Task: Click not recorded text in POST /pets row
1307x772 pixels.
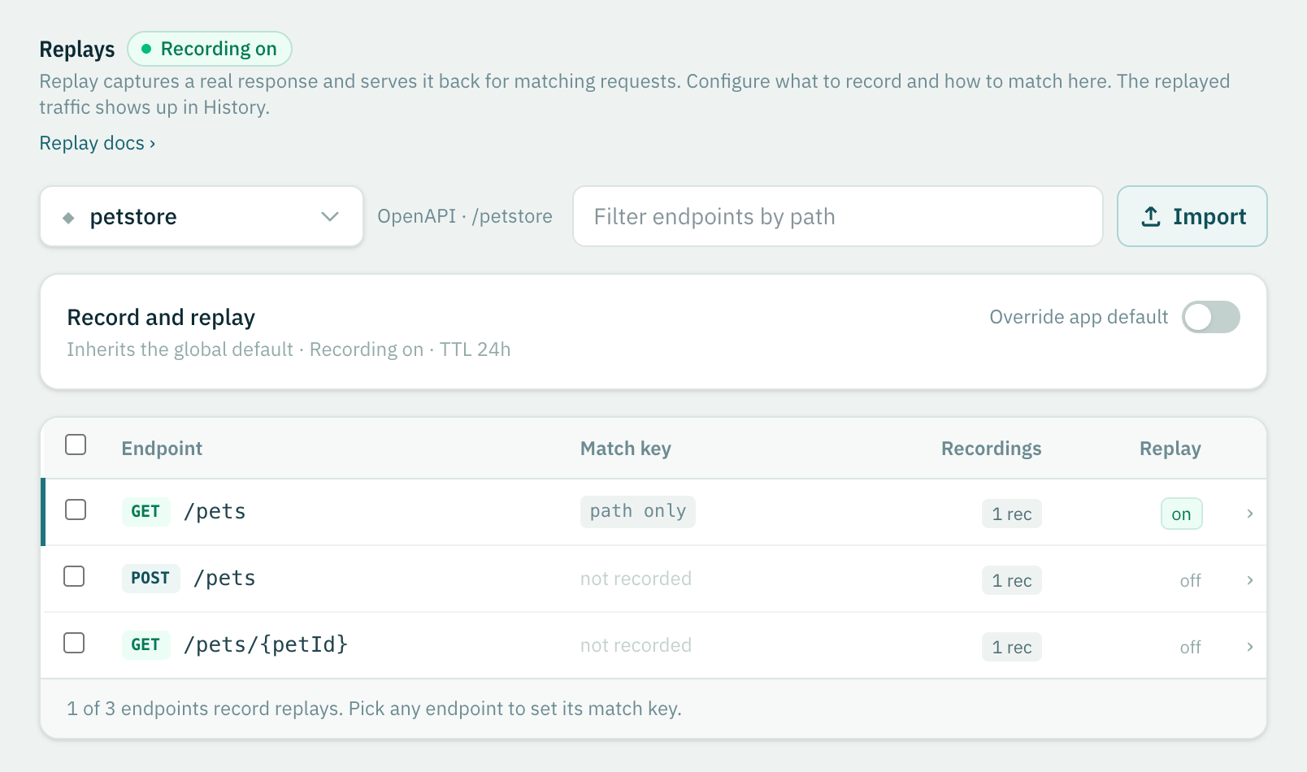Action: click(x=636, y=579)
